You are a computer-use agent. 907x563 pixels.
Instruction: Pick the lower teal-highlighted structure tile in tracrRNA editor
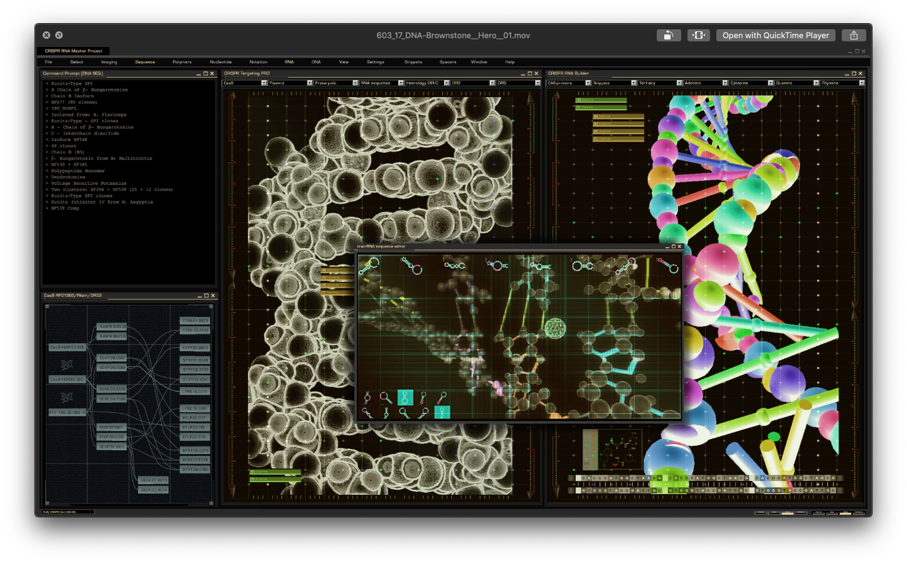[x=442, y=412]
